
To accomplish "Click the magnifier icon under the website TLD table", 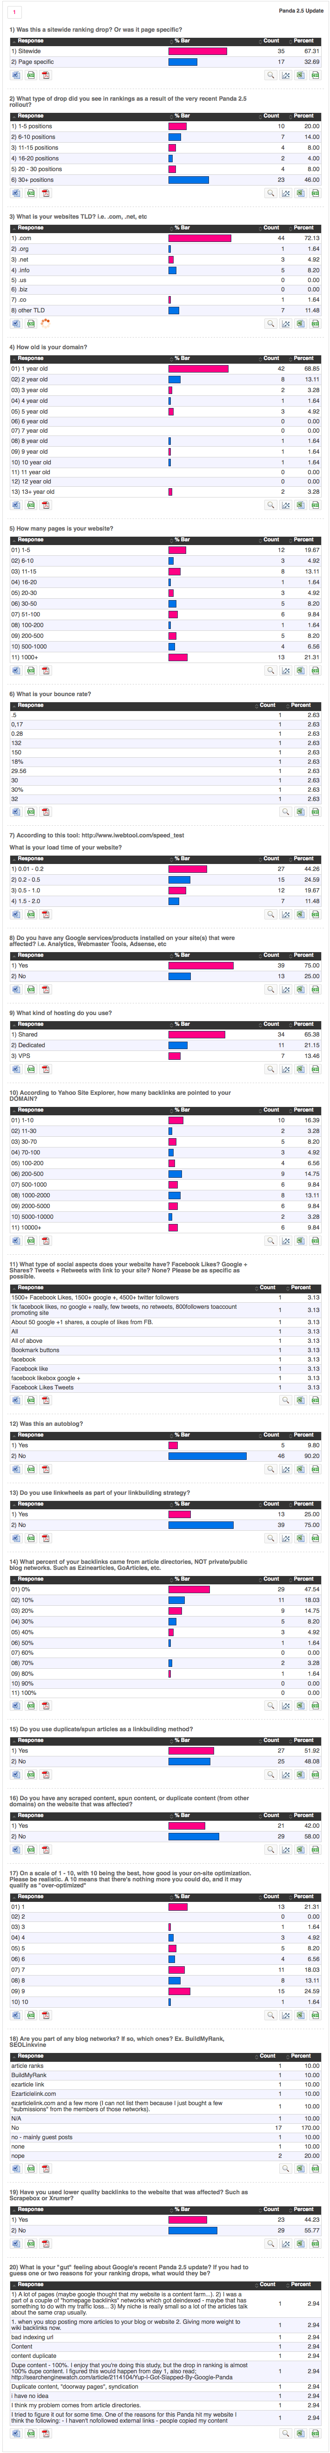I will [x=271, y=324].
